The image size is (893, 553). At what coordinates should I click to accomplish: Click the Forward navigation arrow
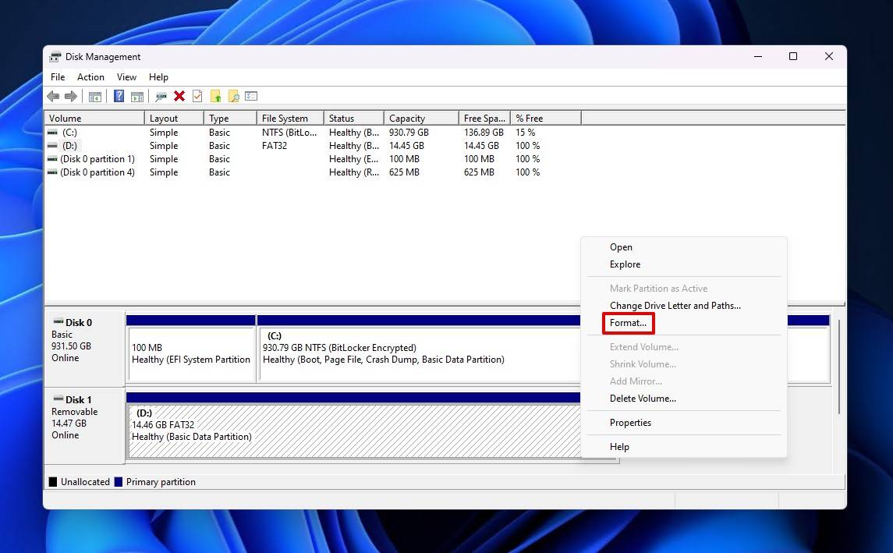pyautogui.click(x=71, y=96)
